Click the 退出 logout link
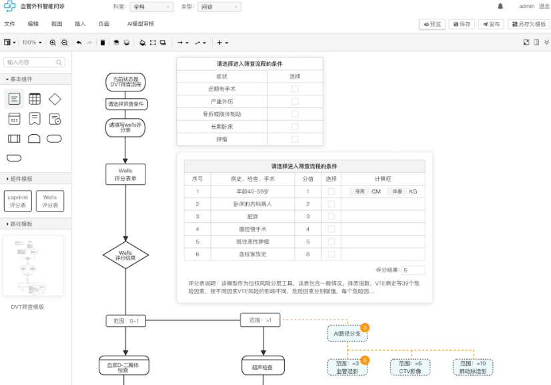The image size is (551, 385). point(544,6)
